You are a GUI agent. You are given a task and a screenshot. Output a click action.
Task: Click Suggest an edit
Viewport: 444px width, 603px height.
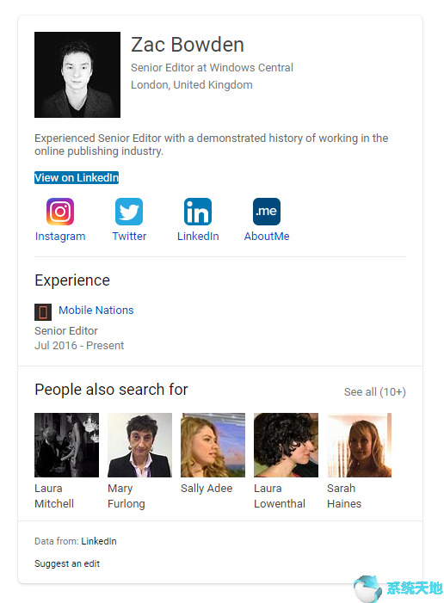(67, 563)
